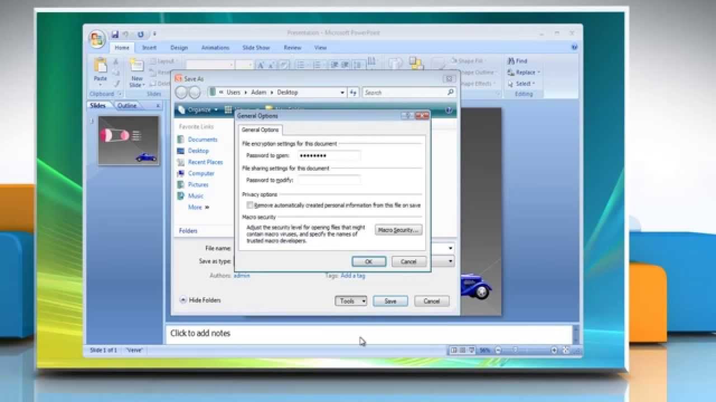Click Save As dialog help icon
This screenshot has height=402, width=716.
click(449, 110)
